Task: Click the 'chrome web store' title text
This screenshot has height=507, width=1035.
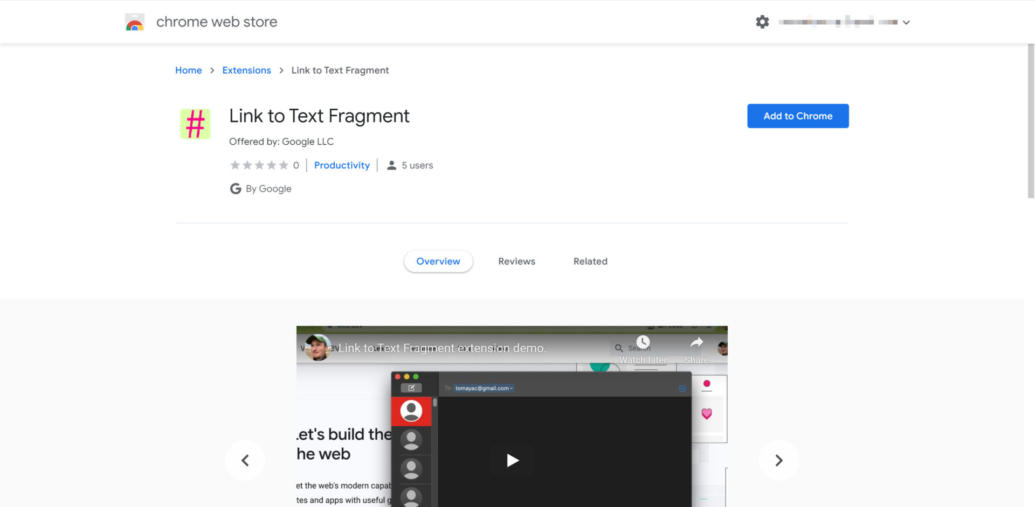Action: coord(217,22)
